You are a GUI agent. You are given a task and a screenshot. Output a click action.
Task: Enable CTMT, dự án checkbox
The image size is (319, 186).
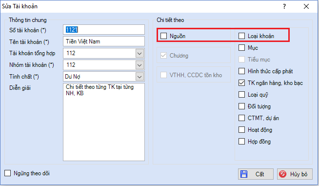[241, 118]
